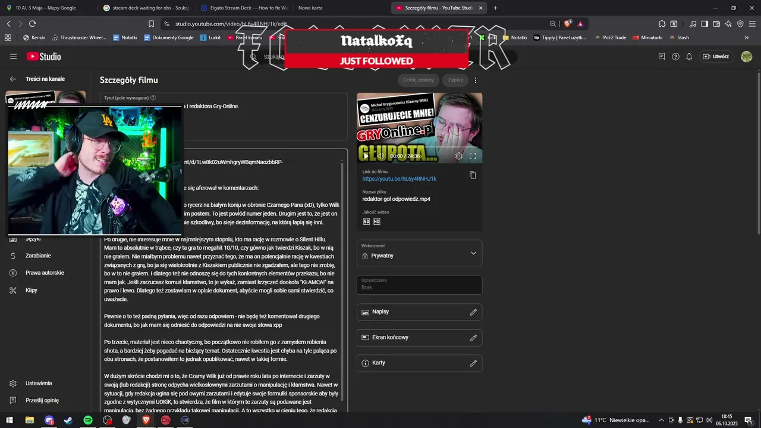Open Tipply panel bookmark
Screen dimensions: 761x428
click(560, 37)
